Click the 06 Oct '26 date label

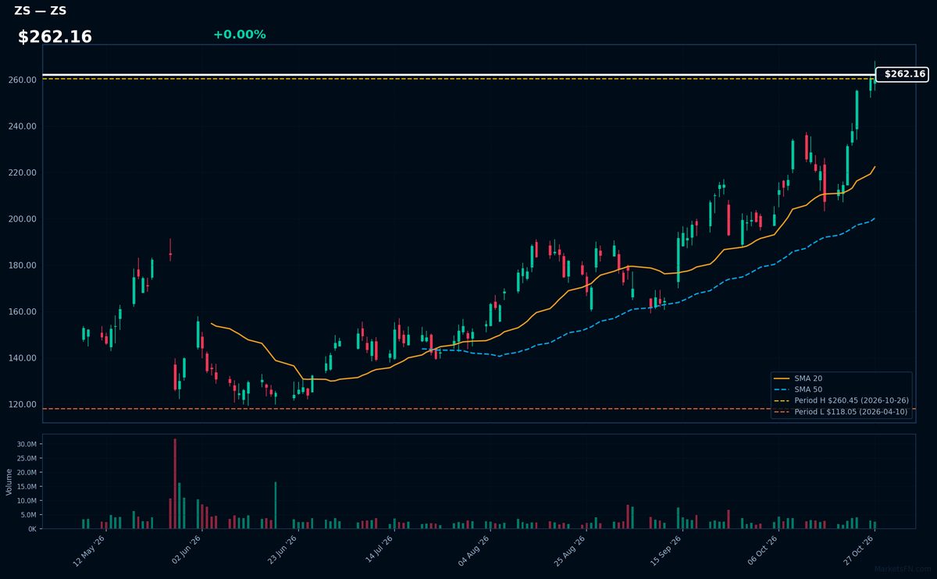click(x=762, y=551)
